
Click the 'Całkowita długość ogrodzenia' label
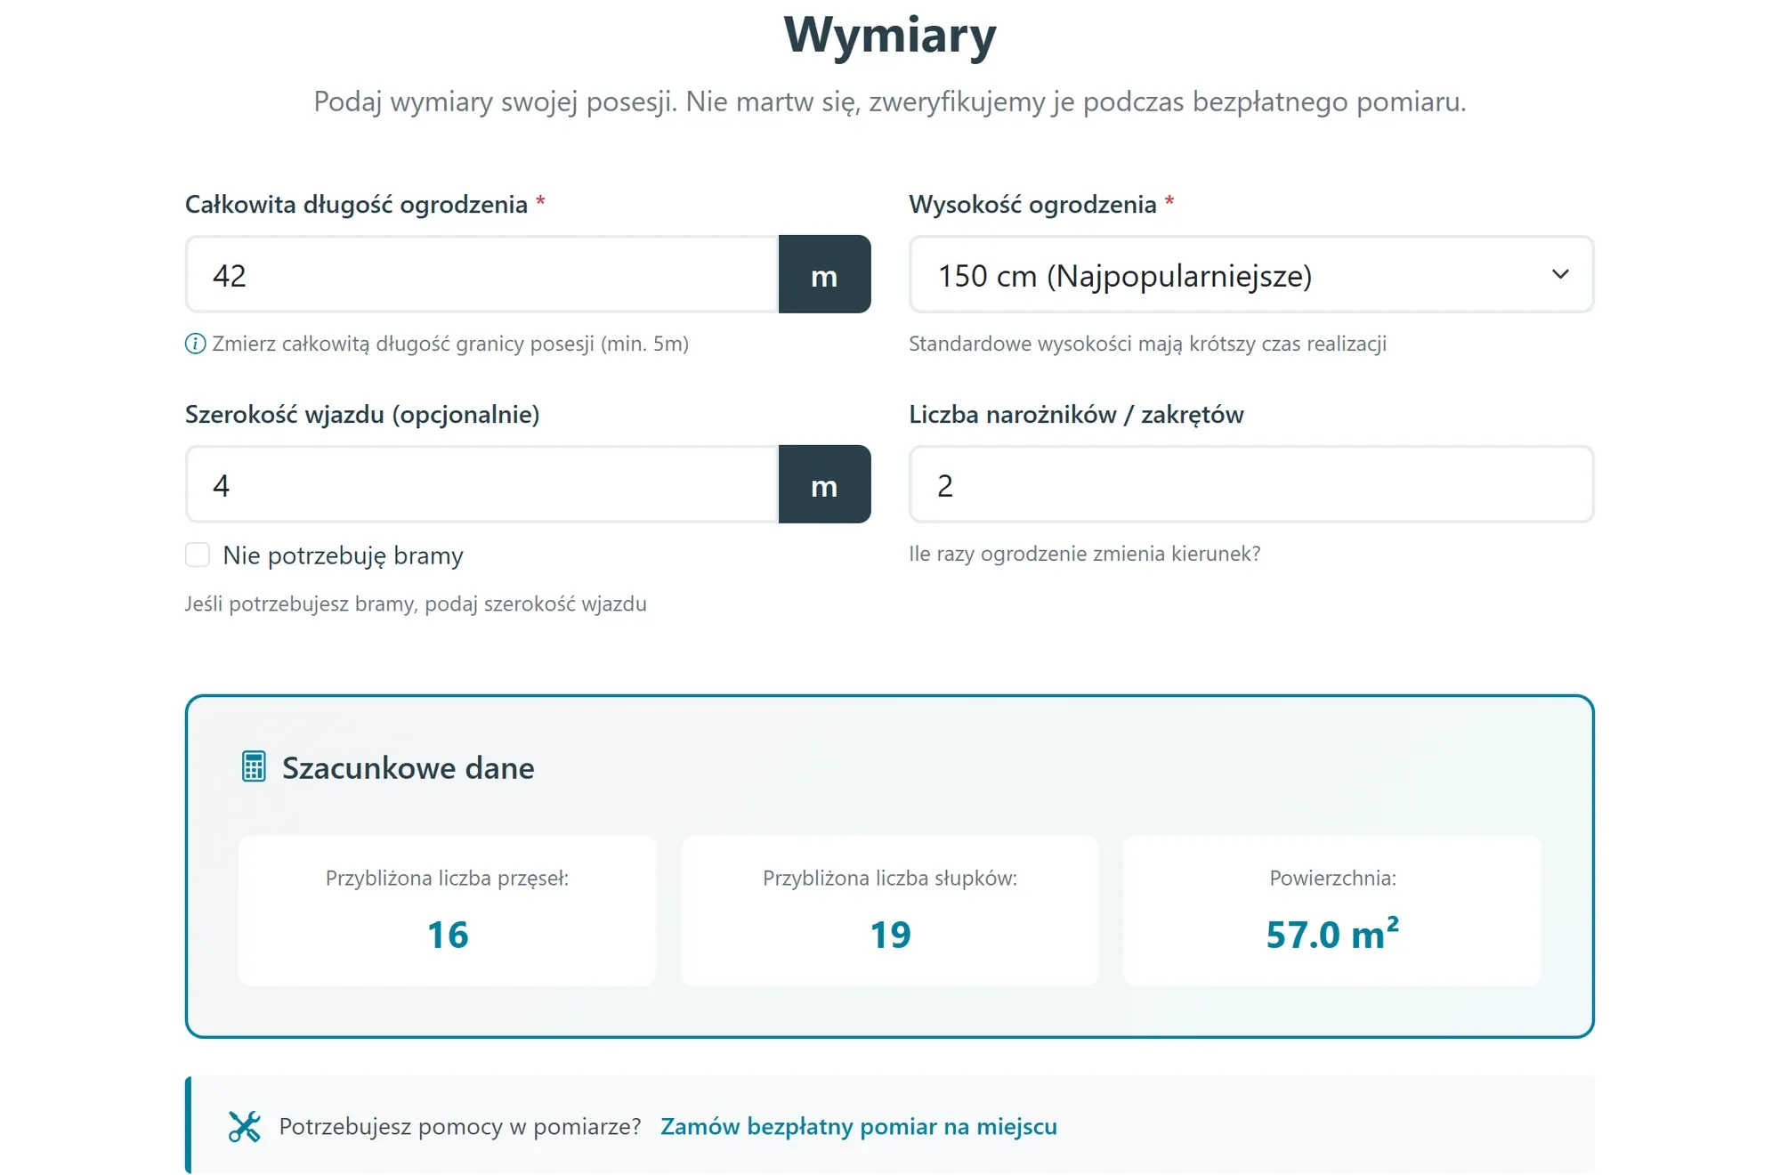[356, 205]
